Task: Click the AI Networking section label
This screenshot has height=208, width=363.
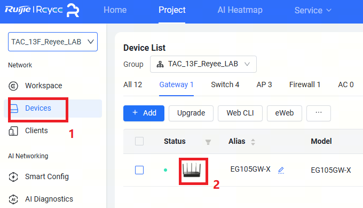Action: click(x=28, y=156)
